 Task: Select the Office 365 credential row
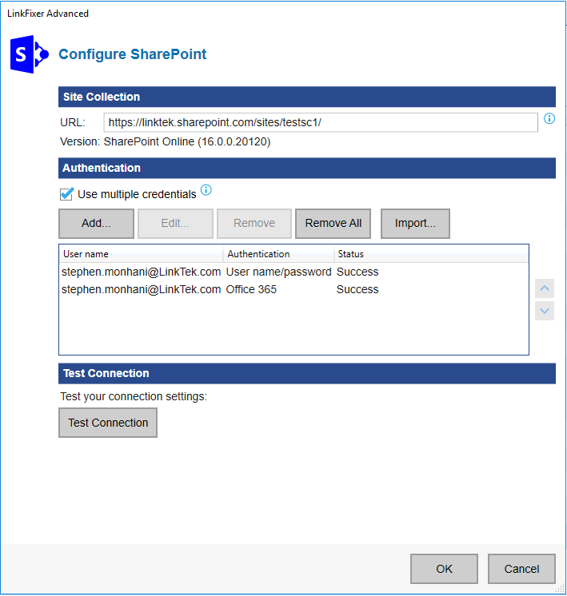(x=293, y=289)
